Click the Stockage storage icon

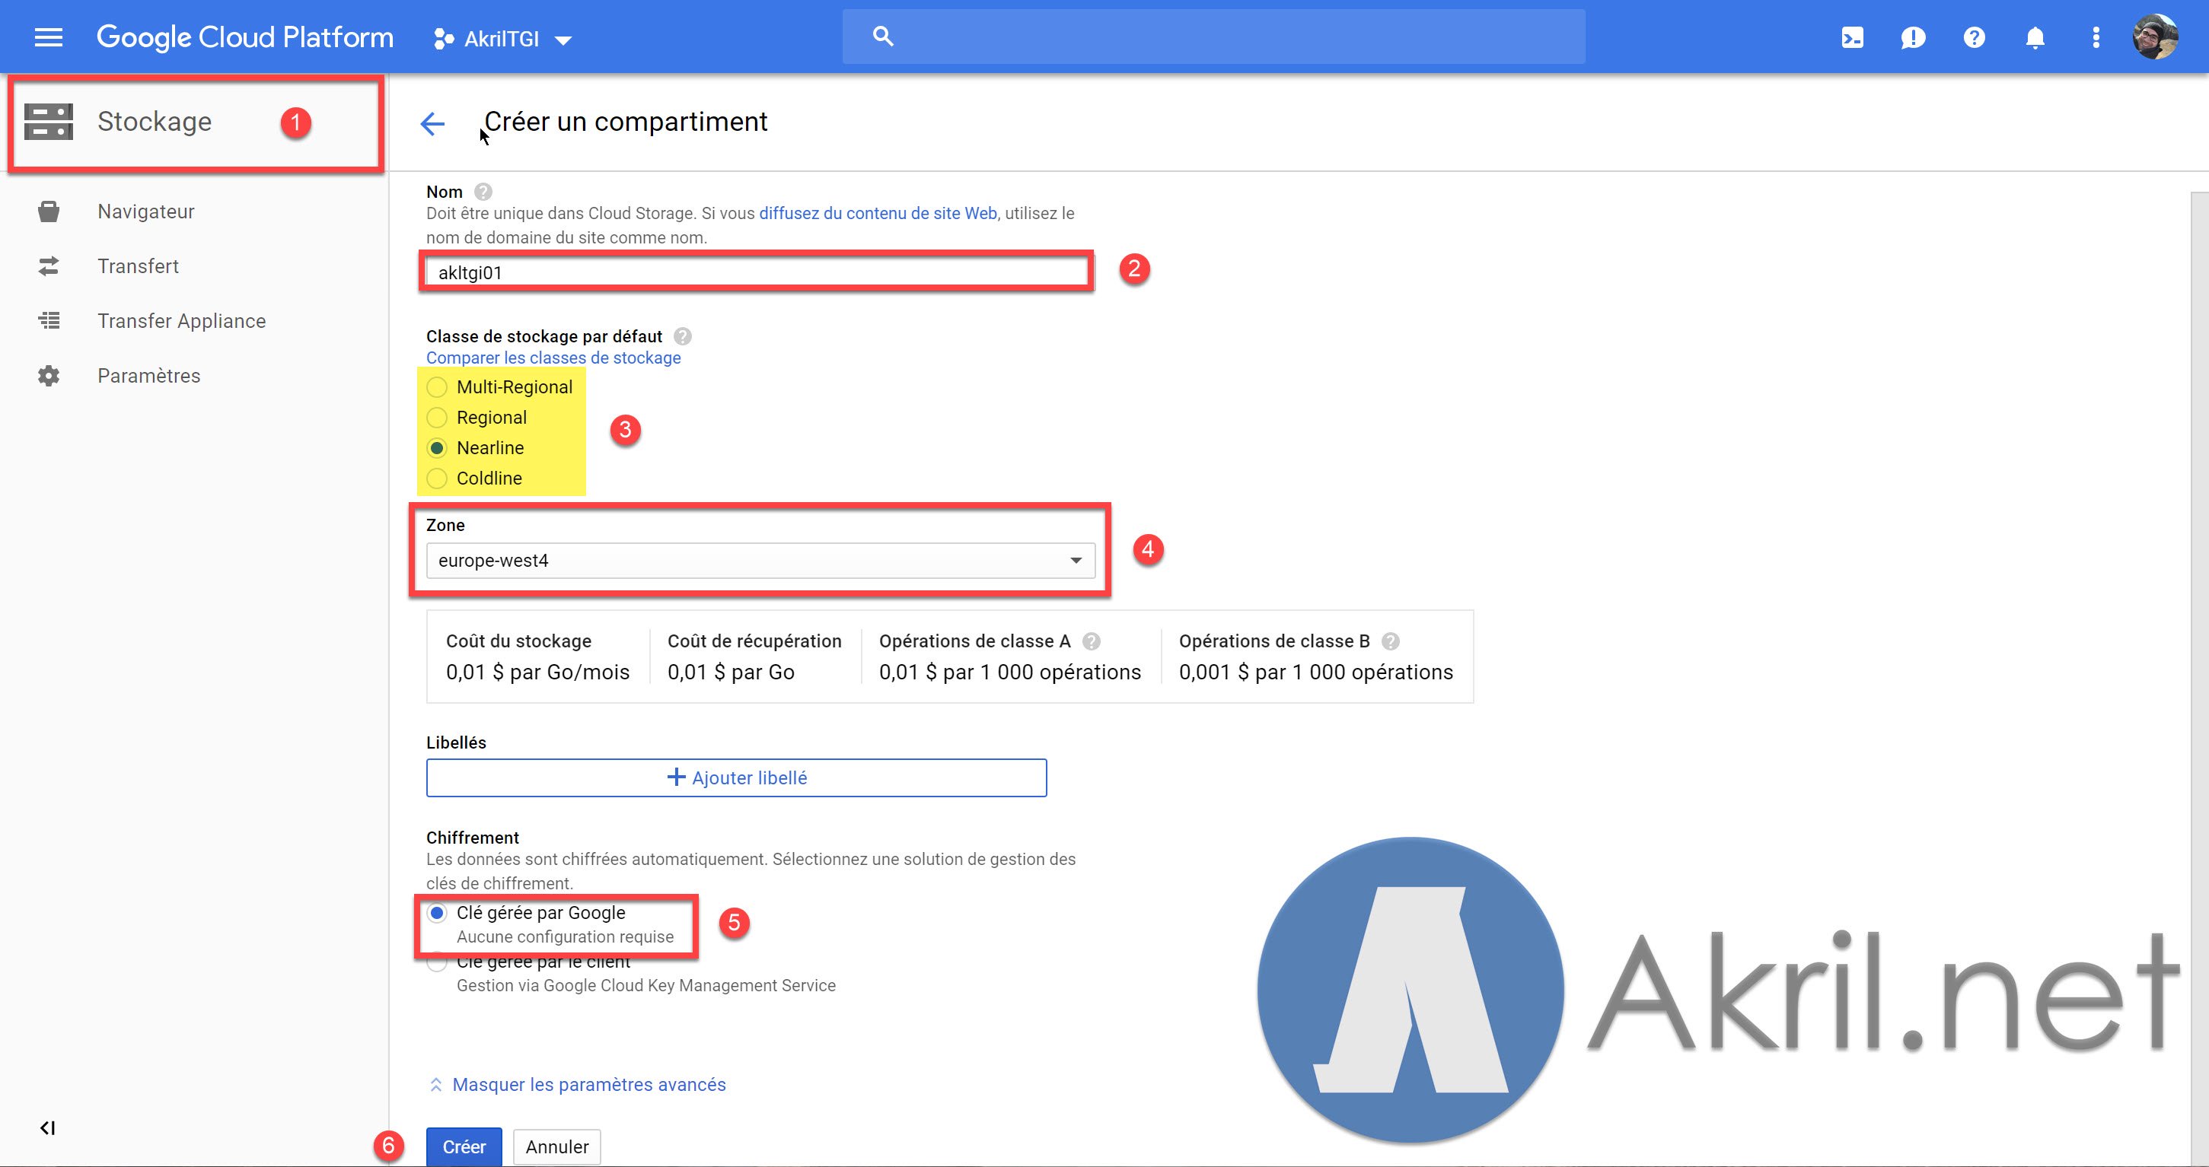48,122
